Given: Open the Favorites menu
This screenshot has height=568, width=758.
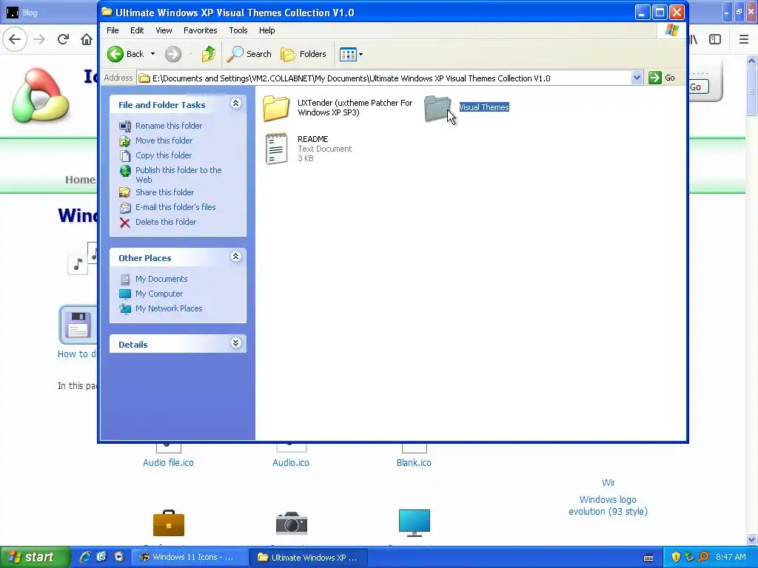Looking at the screenshot, I should [x=200, y=30].
